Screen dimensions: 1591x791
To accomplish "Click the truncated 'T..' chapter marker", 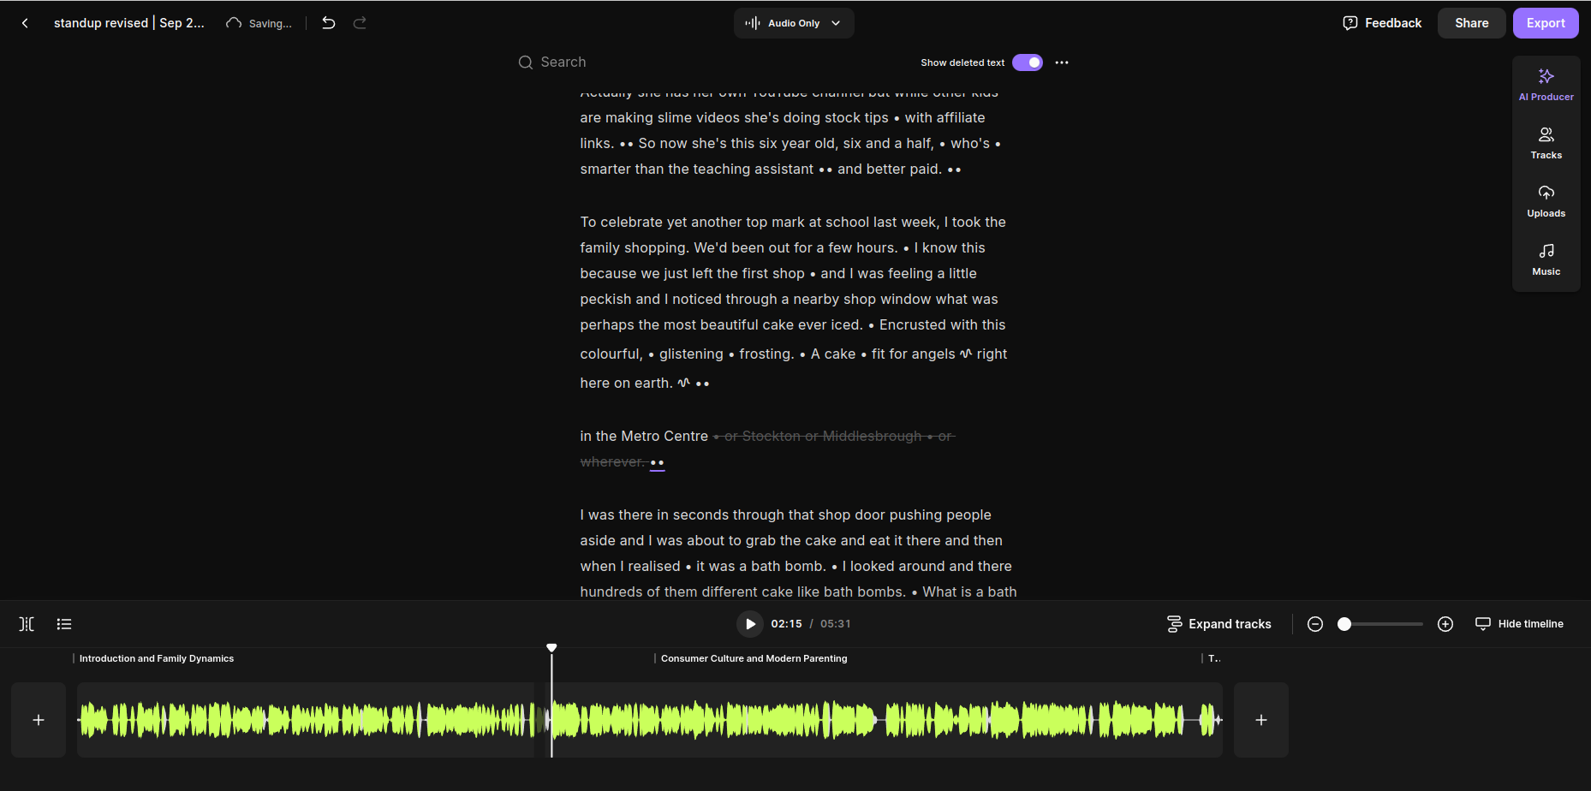I will pyautogui.click(x=1213, y=658).
